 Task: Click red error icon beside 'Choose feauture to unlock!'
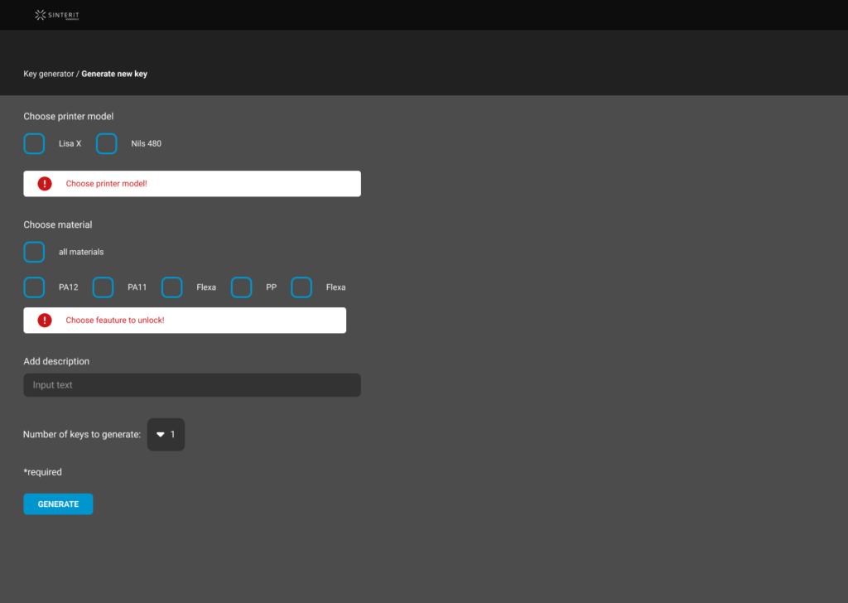tap(45, 321)
